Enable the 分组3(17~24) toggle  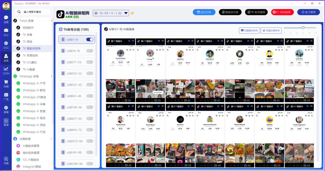point(90,62)
